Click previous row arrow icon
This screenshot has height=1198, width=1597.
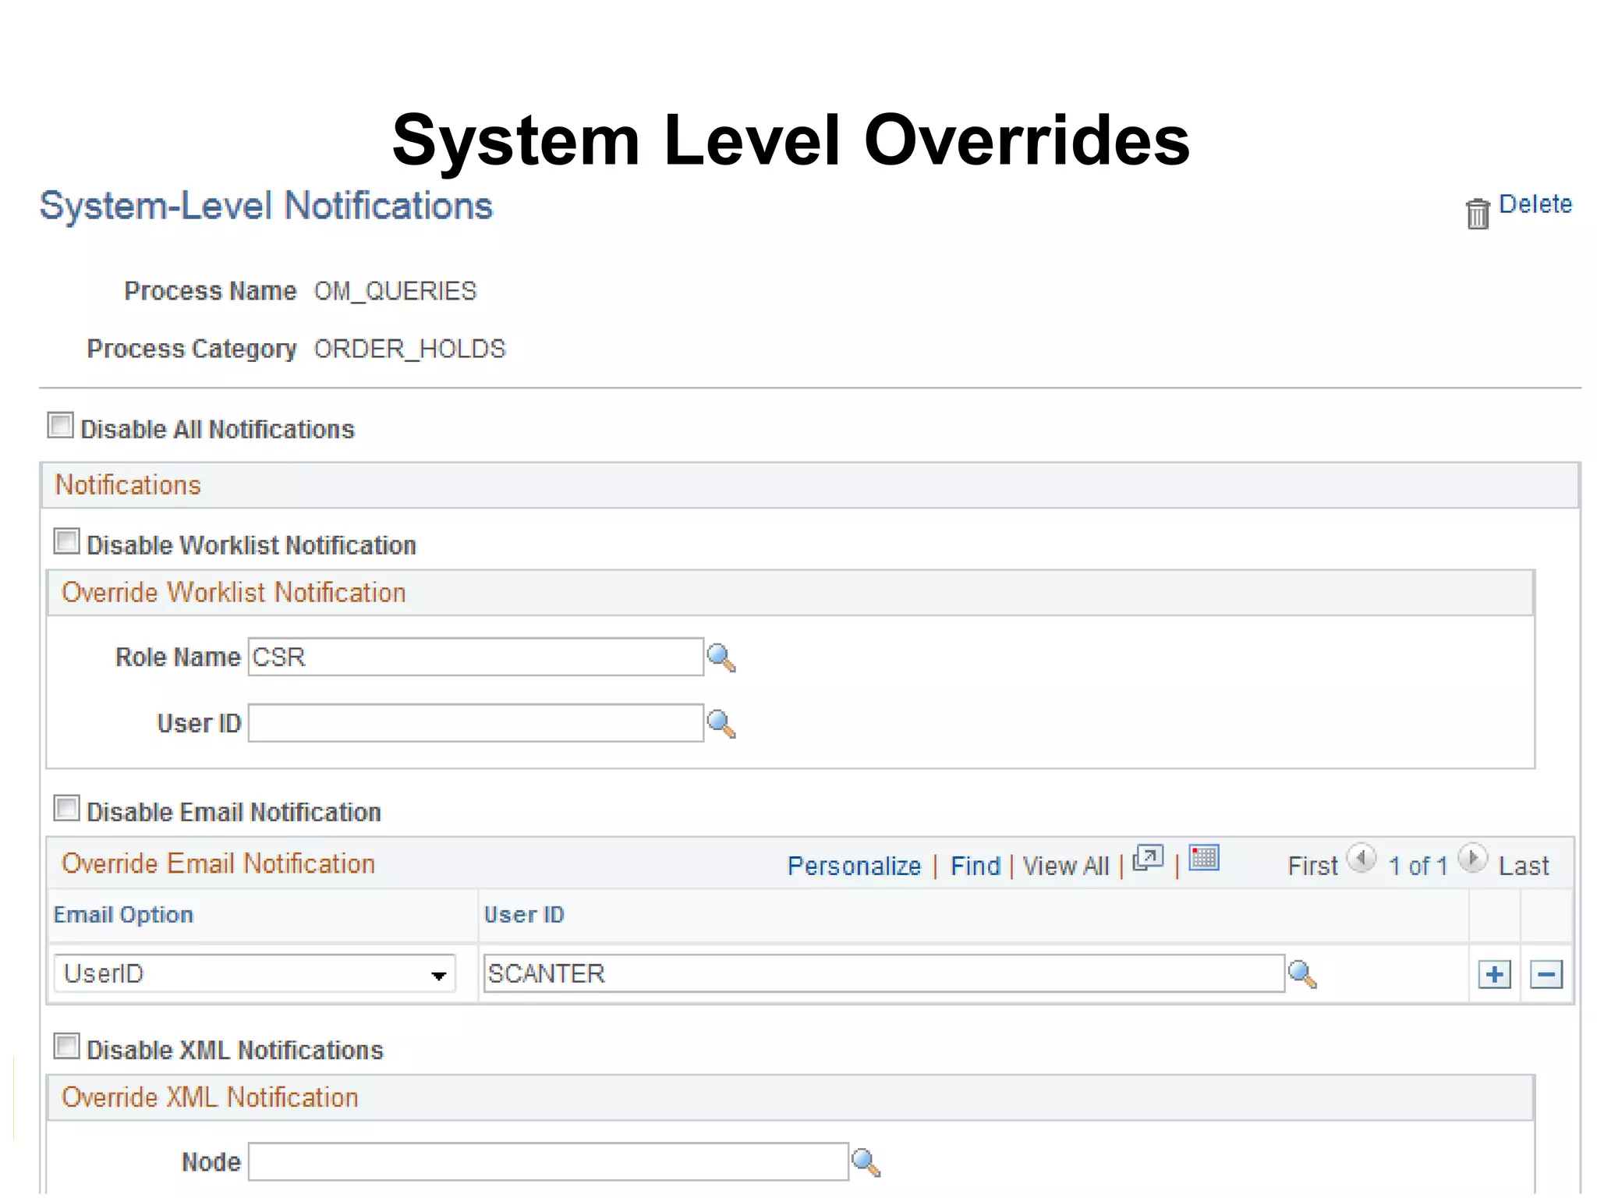tap(1362, 859)
